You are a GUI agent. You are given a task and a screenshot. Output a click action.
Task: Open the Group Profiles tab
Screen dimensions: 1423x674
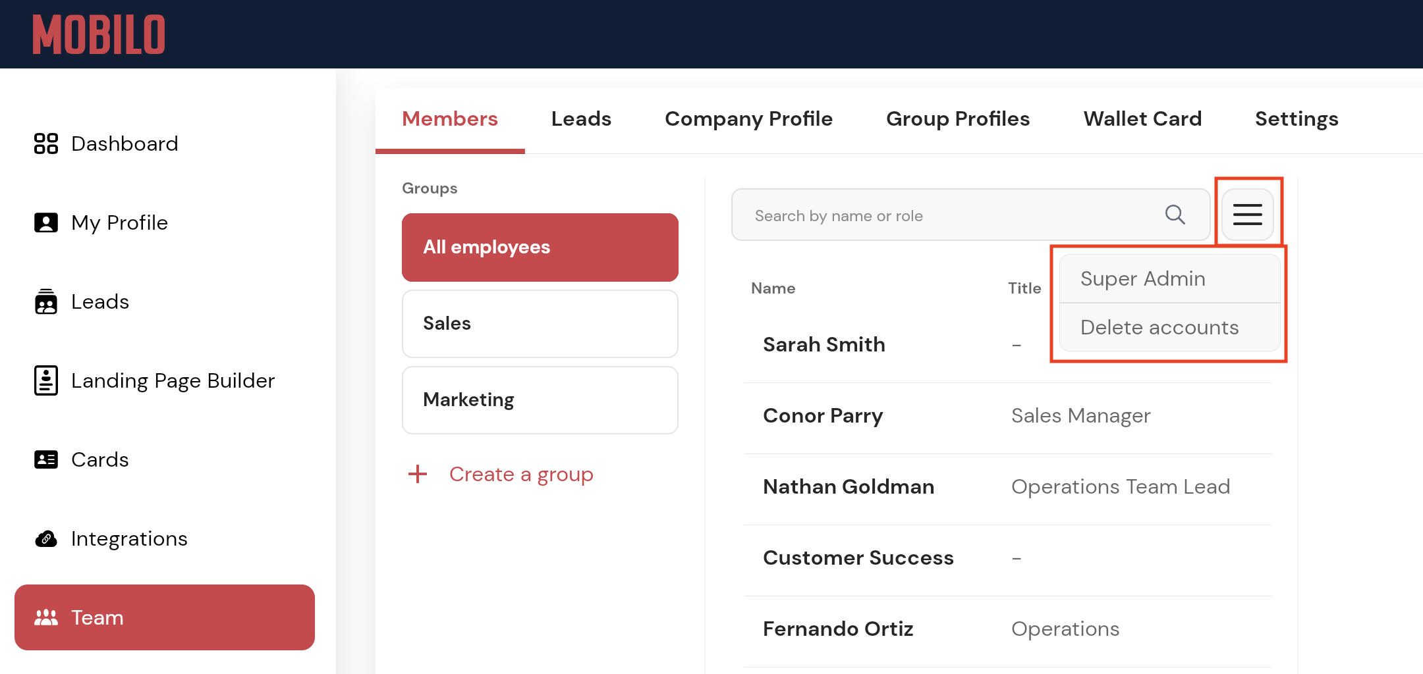pos(957,118)
